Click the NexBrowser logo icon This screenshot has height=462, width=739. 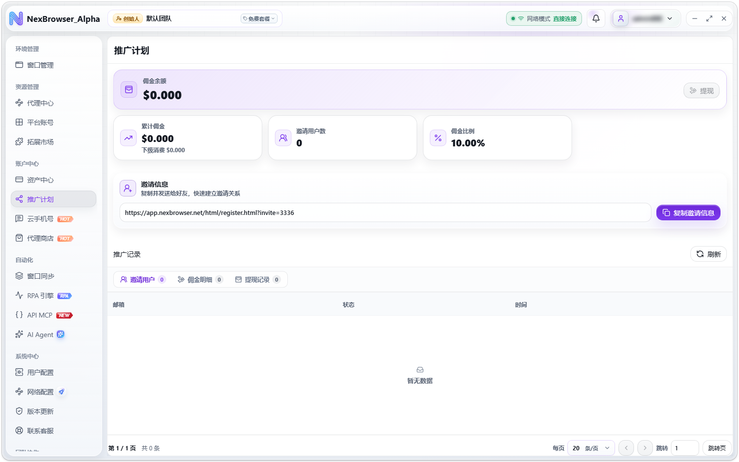[16, 18]
